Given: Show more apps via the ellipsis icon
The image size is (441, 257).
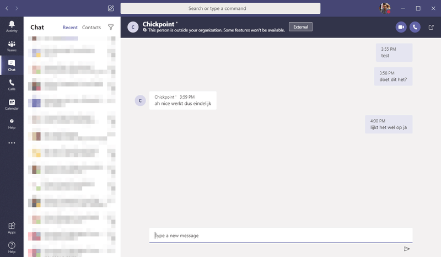Looking at the screenshot, I should pos(12,143).
